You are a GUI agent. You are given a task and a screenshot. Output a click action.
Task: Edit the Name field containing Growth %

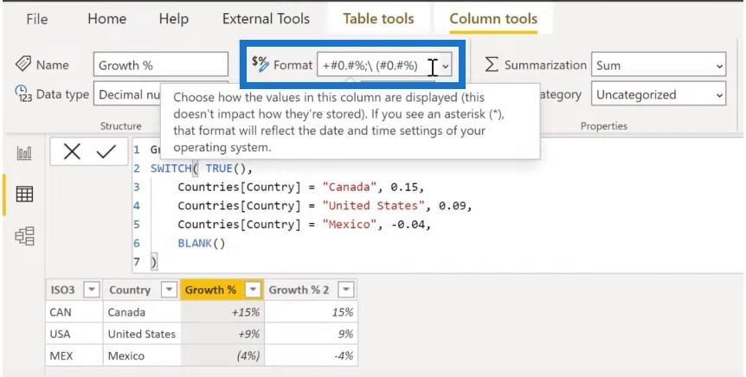161,65
